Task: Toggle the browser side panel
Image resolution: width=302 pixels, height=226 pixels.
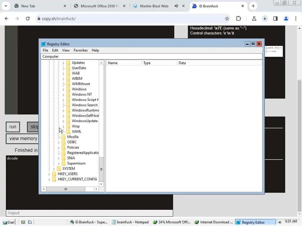Action: (x=275, y=19)
